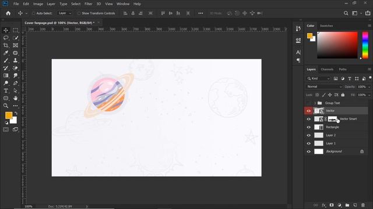This screenshot has width=373, height=209.
Task: Open the Filter menu
Action: click(x=88, y=4)
